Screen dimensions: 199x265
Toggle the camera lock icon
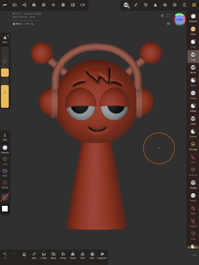(x=162, y=16)
